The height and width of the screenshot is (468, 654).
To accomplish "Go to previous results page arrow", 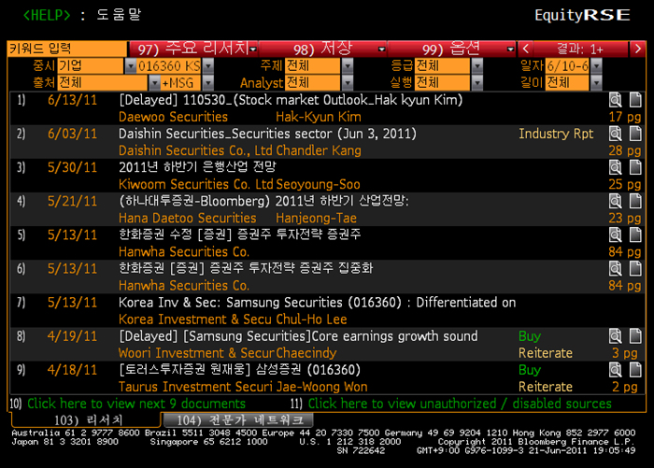I will pos(525,50).
